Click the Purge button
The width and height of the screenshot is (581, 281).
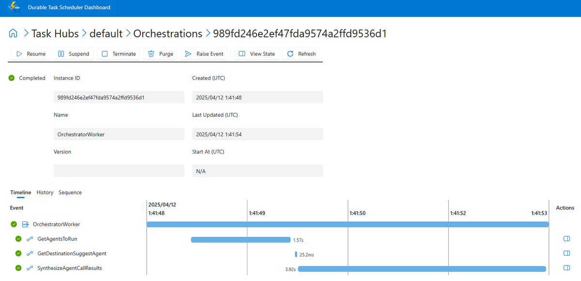(161, 54)
